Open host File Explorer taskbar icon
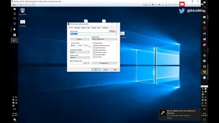 pos(204,17)
